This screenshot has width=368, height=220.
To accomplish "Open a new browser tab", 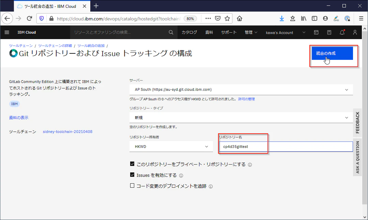I will click(96, 6).
